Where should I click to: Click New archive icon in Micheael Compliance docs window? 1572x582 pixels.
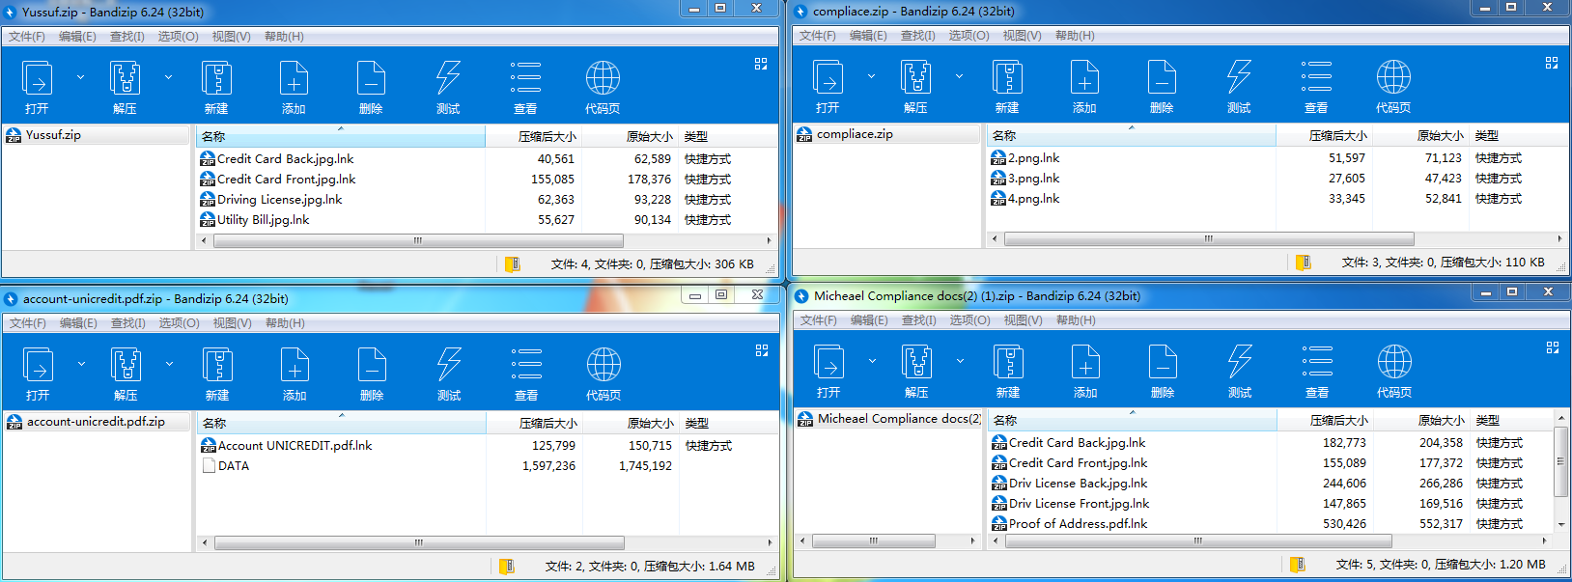1008,362
